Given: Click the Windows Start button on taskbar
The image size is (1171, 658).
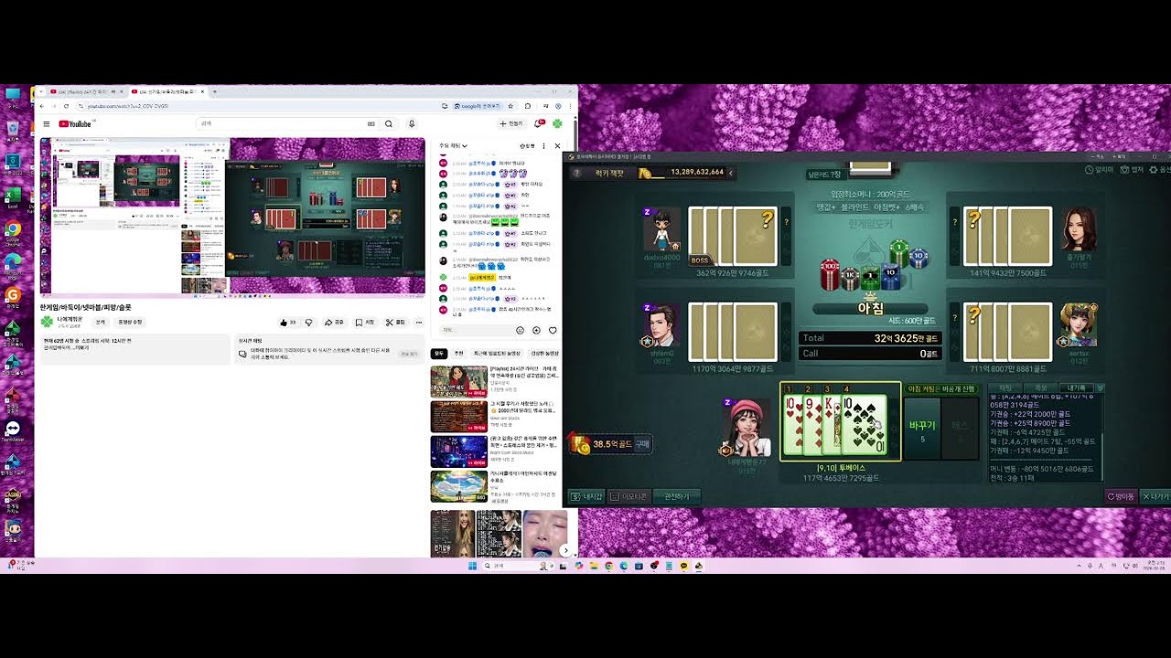Looking at the screenshot, I should click(473, 566).
